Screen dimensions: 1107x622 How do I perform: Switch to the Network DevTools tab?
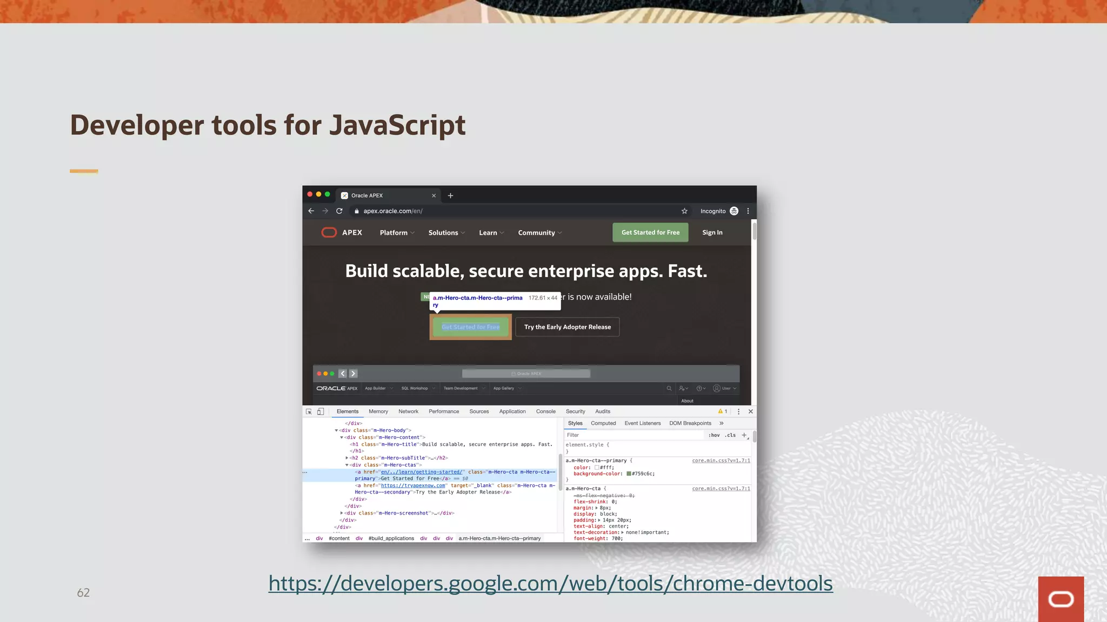409,411
